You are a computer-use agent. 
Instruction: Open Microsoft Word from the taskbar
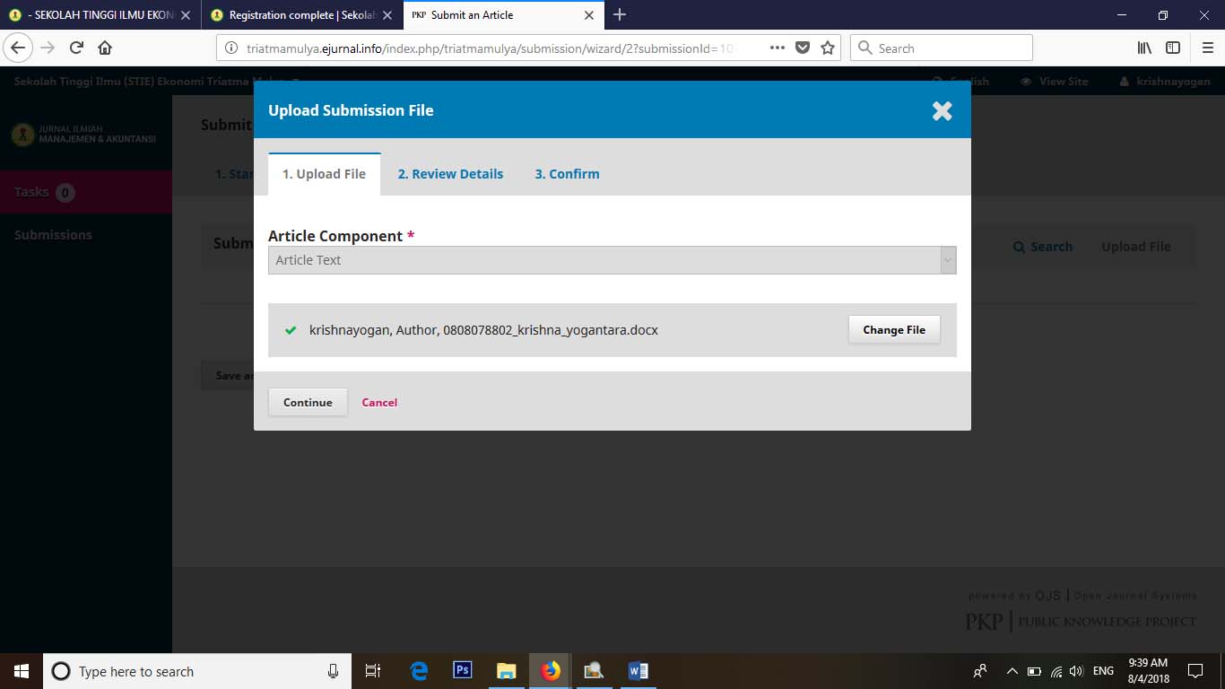coord(638,670)
